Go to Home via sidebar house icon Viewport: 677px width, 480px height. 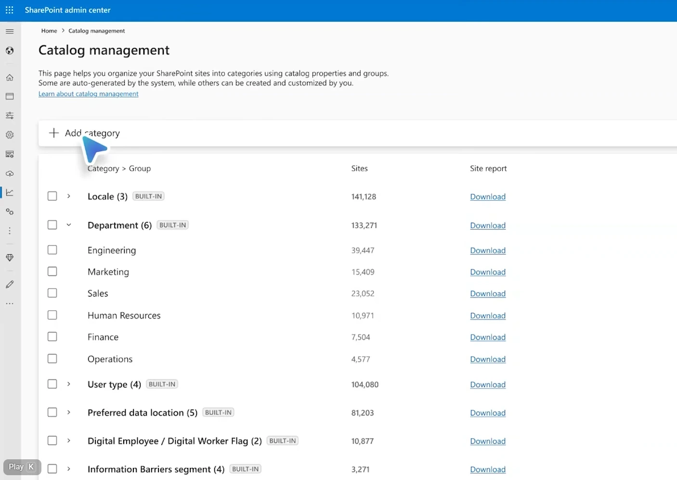(10, 78)
